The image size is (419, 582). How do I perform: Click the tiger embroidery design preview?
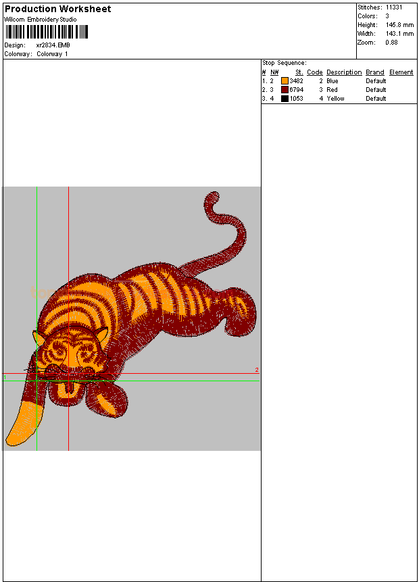pos(132,318)
